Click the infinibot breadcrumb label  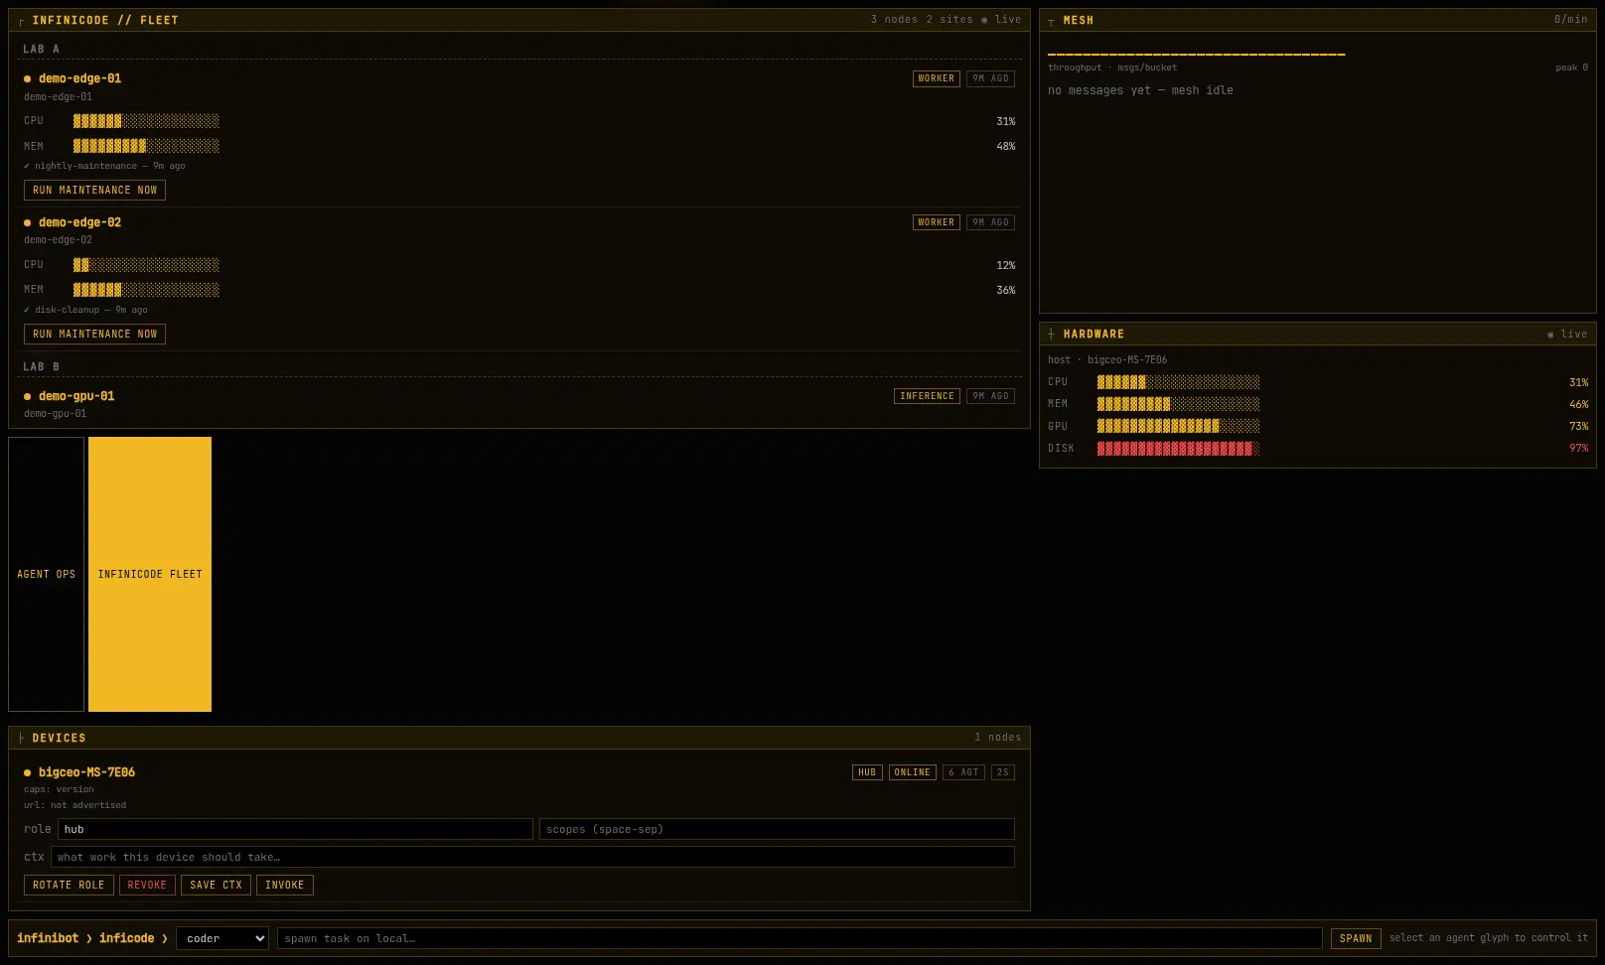tap(48, 938)
